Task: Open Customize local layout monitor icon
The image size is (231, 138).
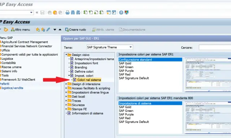Action: pos(126,13)
